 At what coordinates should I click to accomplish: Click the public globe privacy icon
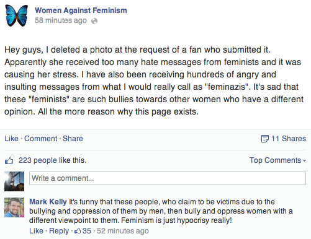click(94, 21)
